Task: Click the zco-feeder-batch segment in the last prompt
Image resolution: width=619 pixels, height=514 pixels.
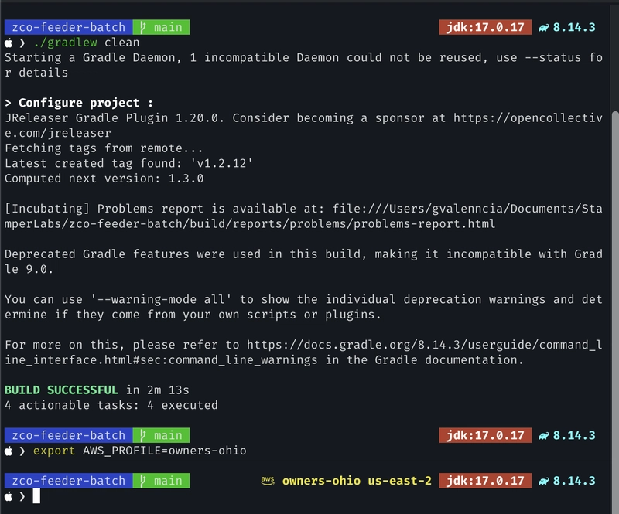Action: 68,481
